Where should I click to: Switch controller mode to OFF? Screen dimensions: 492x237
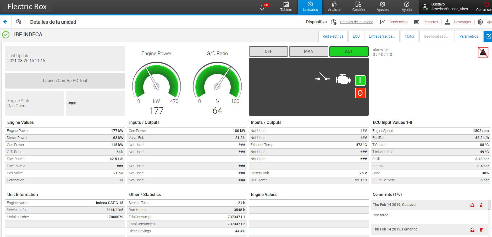(268, 51)
